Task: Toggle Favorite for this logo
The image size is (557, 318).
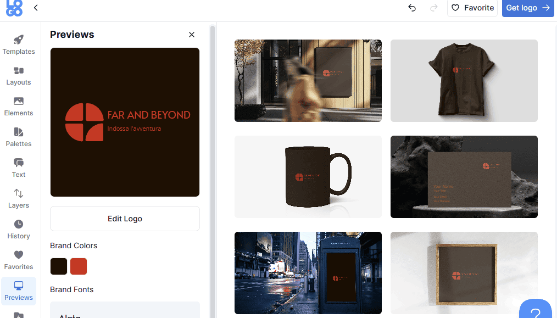Action: 472,8
